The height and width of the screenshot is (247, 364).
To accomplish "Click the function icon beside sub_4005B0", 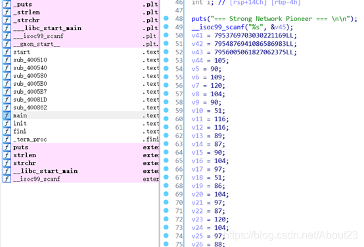I will (7, 84).
